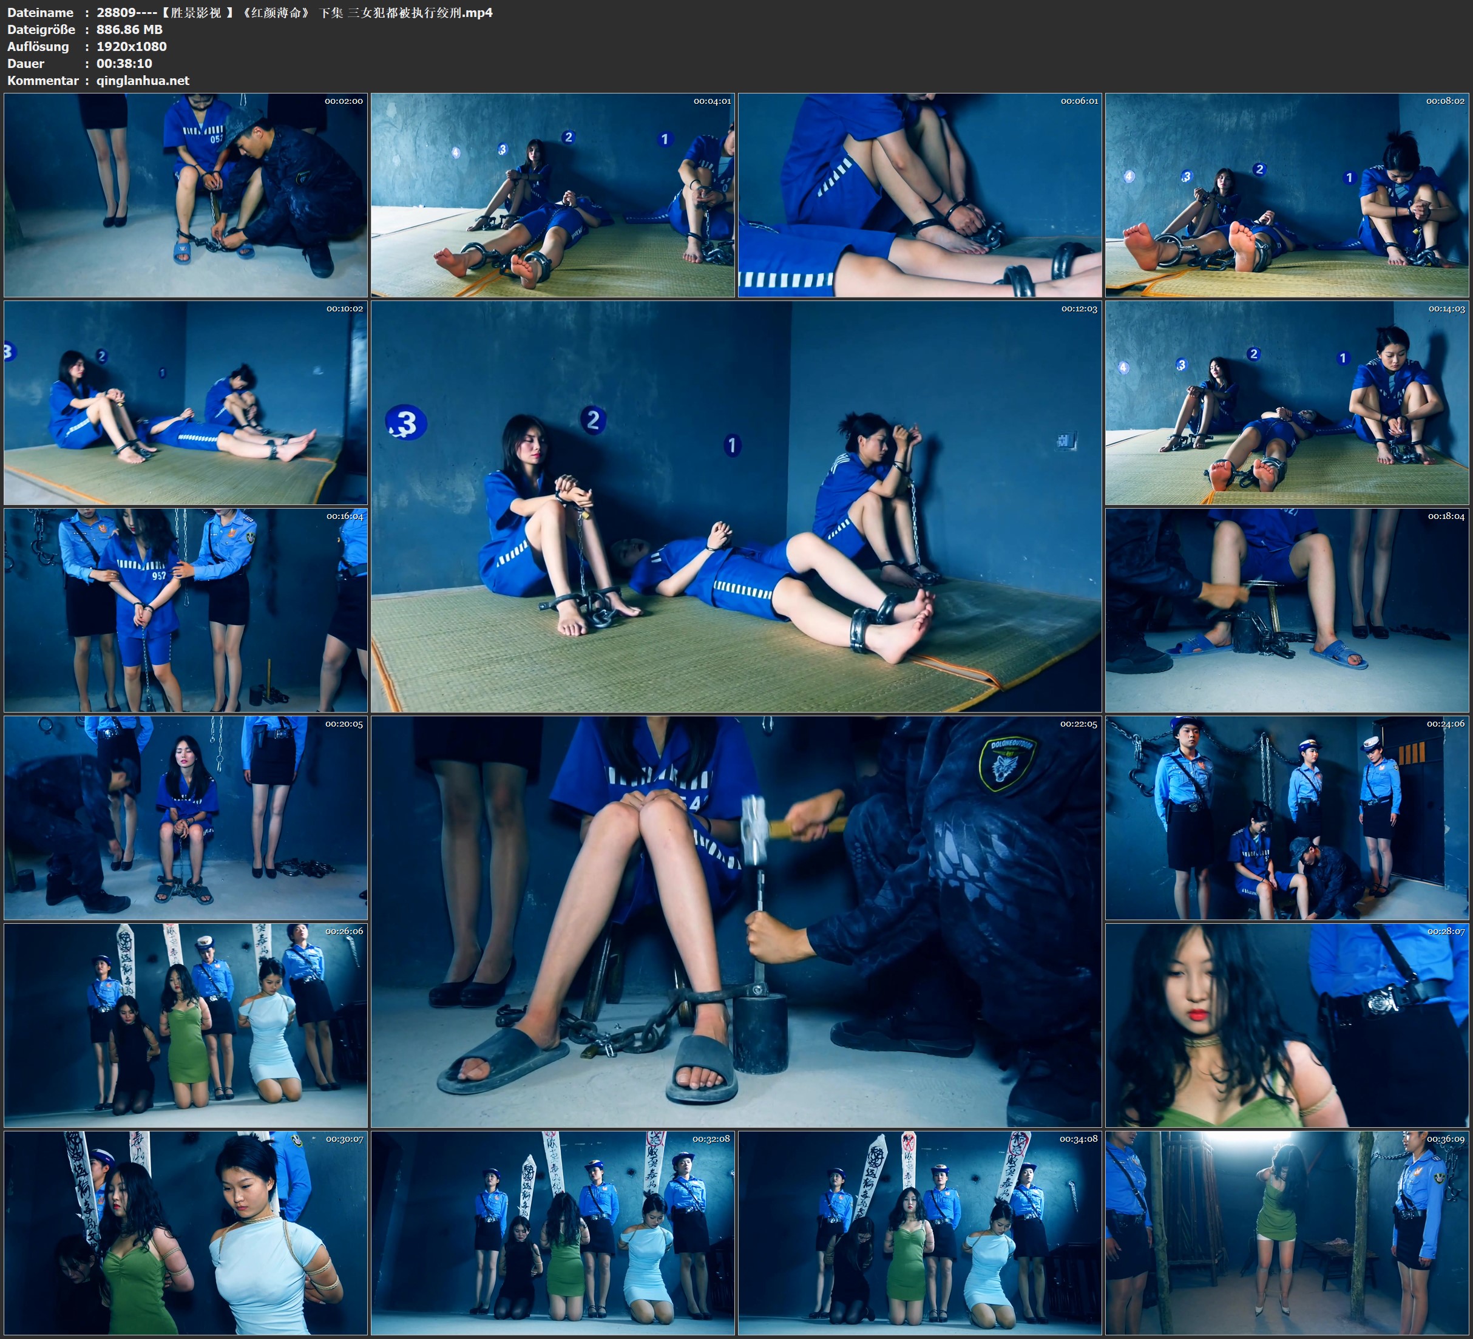The width and height of the screenshot is (1473, 1339).
Task: Open the final 00:36:09 frame
Action: pos(1287,1233)
